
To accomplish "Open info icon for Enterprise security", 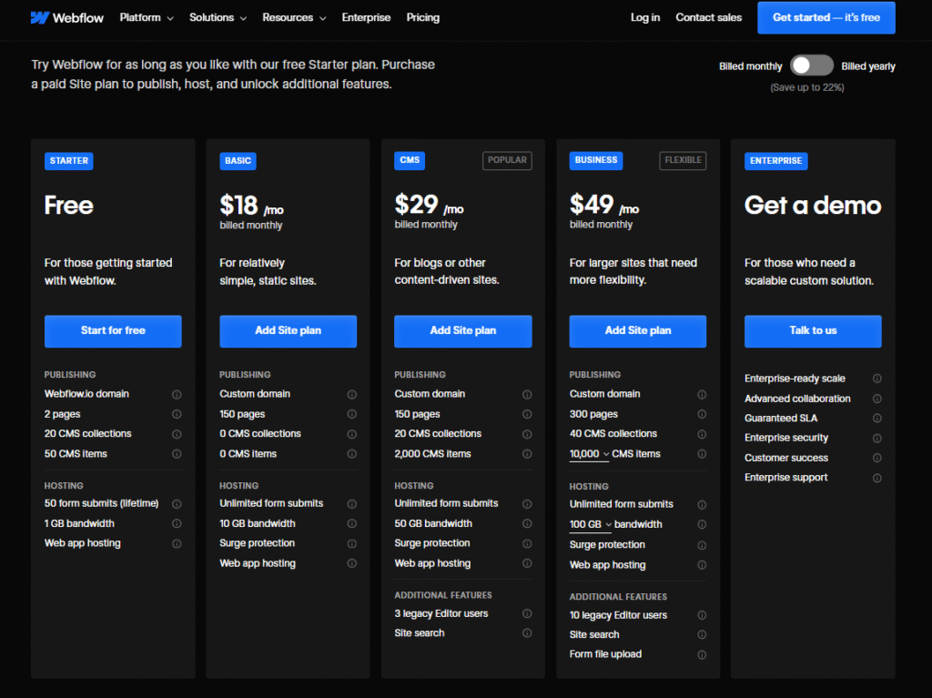I will 877,439.
